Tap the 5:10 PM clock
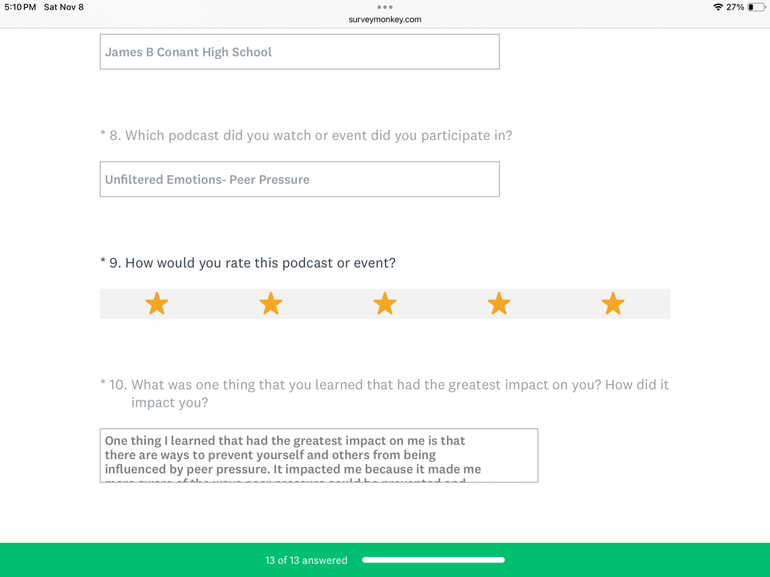Viewport: 770px width, 577px height. pyautogui.click(x=20, y=7)
